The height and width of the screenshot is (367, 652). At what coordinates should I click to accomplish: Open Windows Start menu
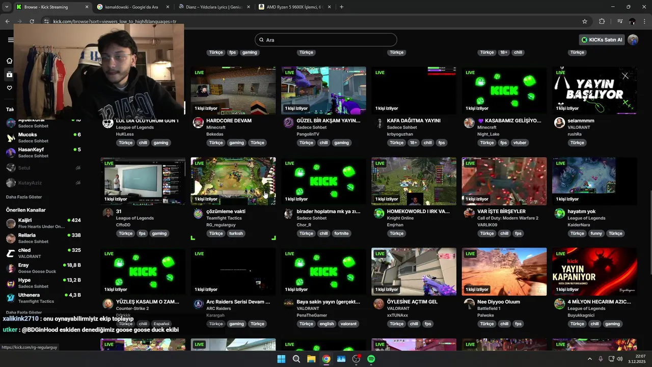(281, 359)
